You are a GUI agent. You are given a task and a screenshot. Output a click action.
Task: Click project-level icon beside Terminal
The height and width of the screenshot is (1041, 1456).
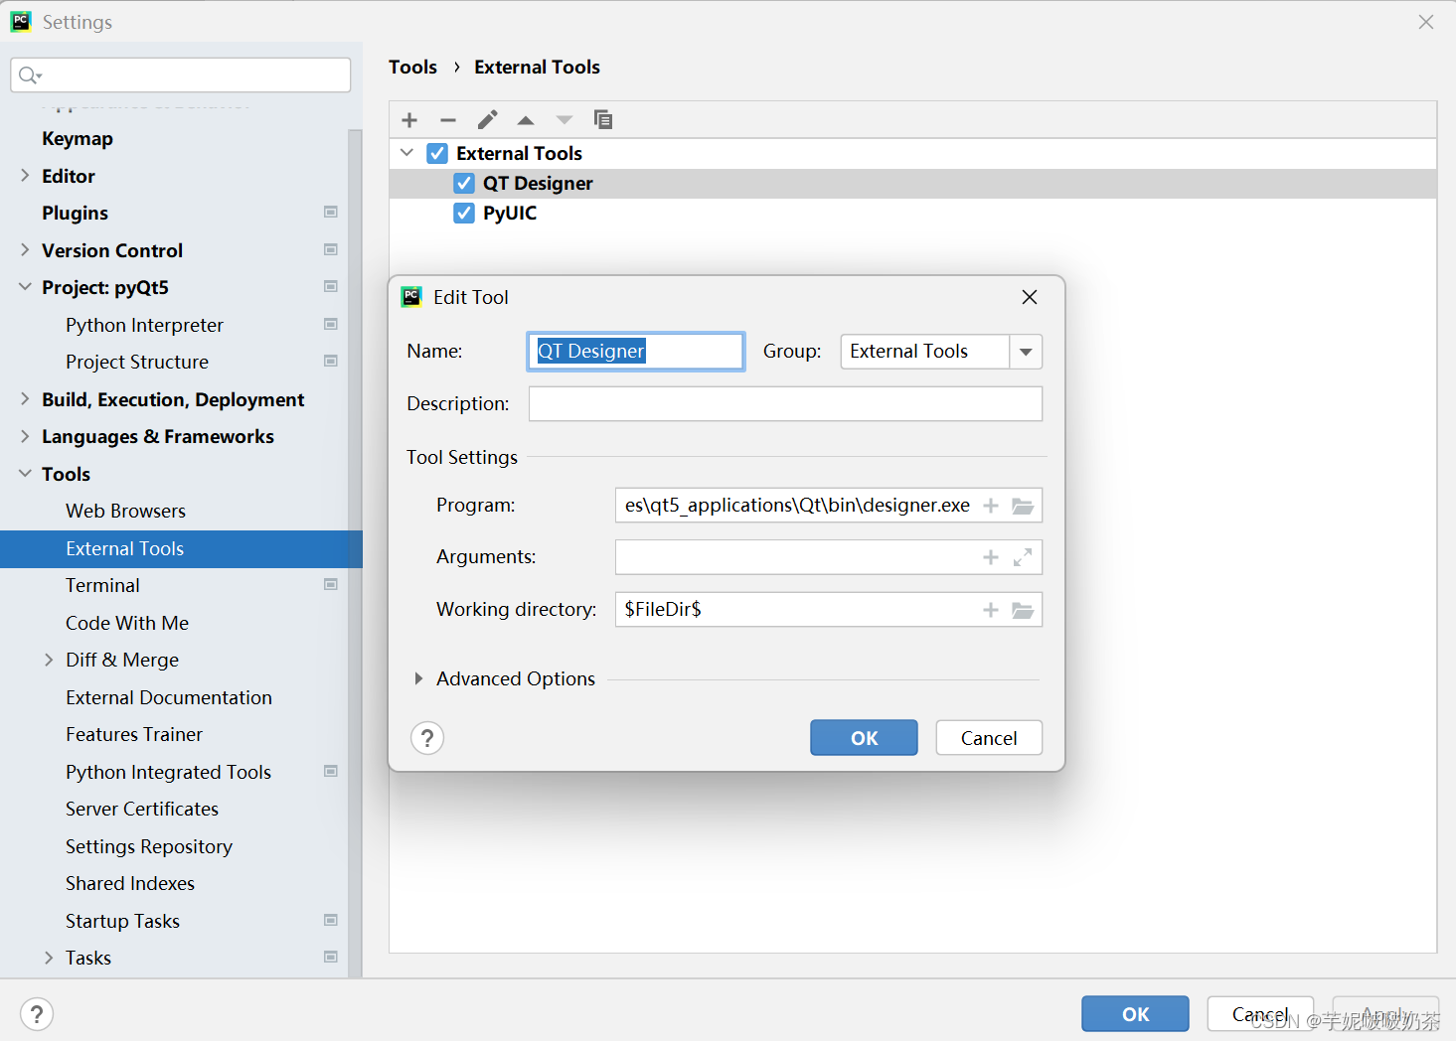point(331,584)
